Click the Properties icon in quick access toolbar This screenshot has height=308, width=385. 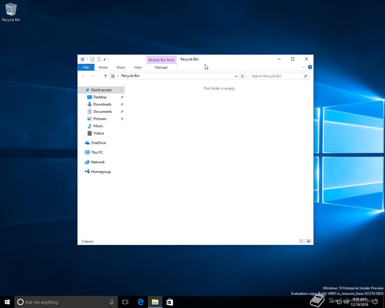click(x=92, y=59)
